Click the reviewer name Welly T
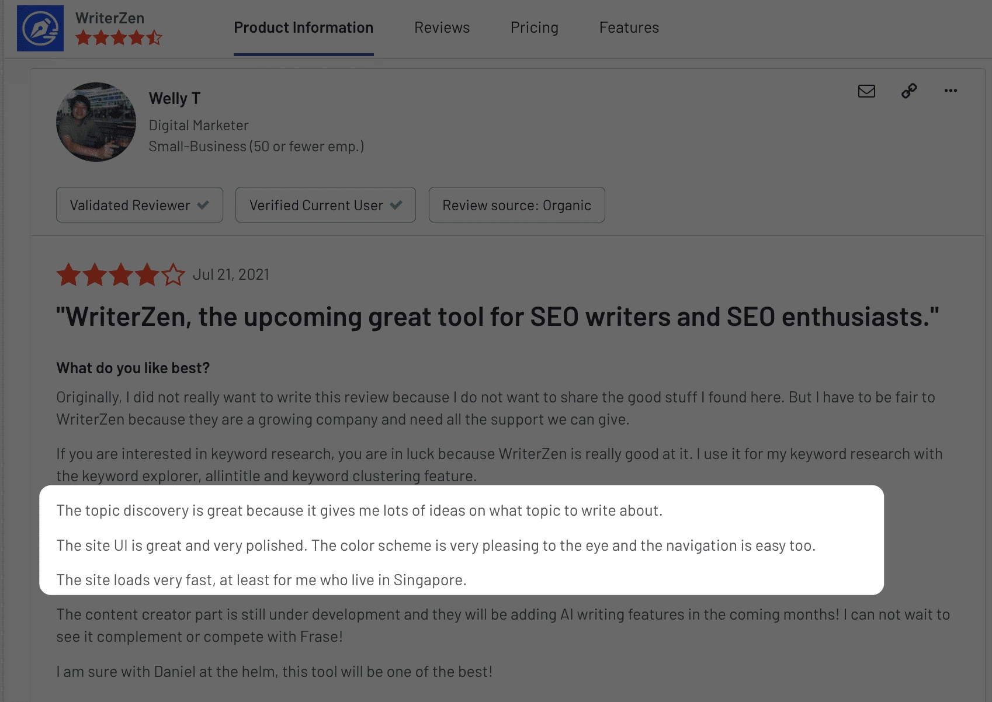The width and height of the screenshot is (992, 702). 175,98
